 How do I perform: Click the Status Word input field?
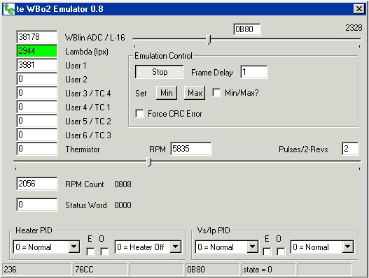tap(37, 205)
